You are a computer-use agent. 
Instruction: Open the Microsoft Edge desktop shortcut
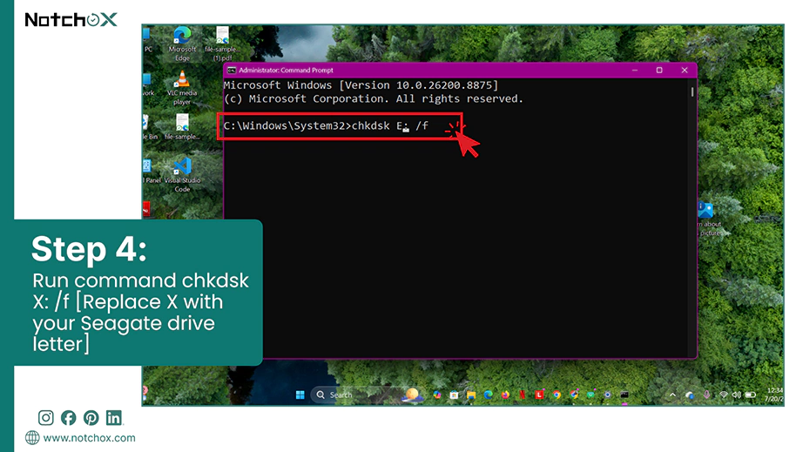(x=182, y=44)
